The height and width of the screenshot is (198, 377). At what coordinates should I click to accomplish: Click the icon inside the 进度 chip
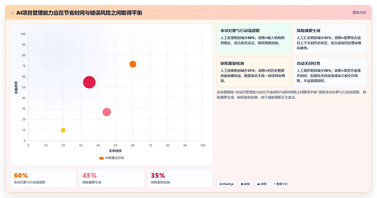pyautogui.click(x=258, y=184)
